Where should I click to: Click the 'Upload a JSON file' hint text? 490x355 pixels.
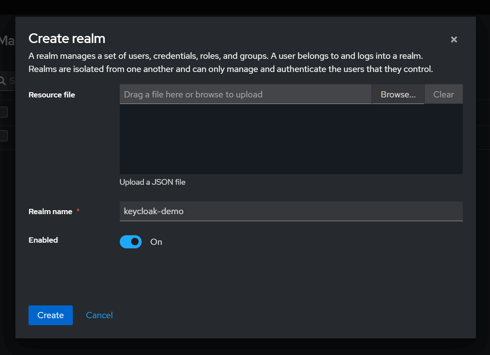(x=152, y=182)
